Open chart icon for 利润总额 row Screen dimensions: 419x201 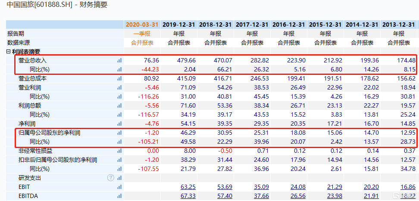point(119,106)
